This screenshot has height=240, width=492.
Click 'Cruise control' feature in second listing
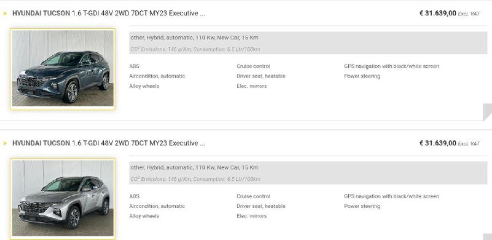[x=253, y=196]
